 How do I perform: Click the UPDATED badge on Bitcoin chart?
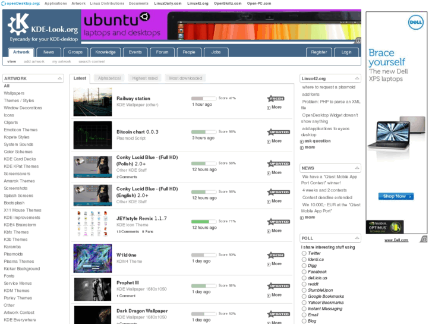(278, 132)
